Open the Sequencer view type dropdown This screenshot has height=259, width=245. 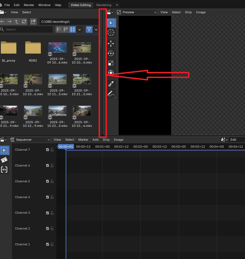(x=30, y=140)
